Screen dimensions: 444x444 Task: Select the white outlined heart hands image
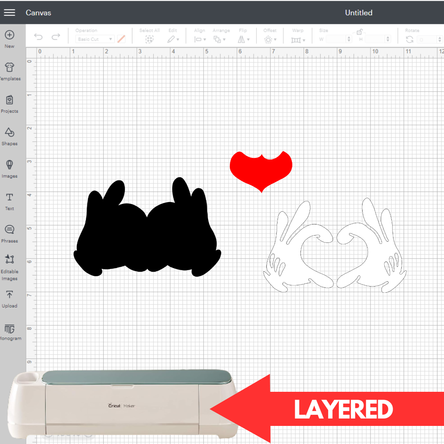[335, 245]
